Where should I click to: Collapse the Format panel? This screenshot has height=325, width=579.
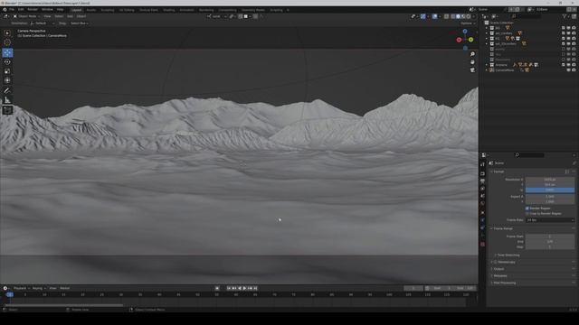pyautogui.click(x=498, y=172)
